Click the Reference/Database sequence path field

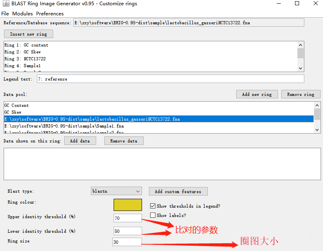(x=189, y=23)
